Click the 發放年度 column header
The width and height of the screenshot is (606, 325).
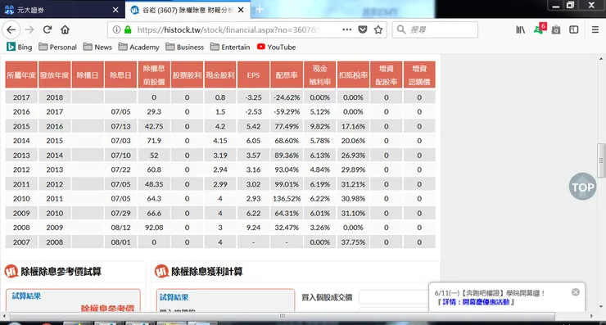[x=55, y=75]
